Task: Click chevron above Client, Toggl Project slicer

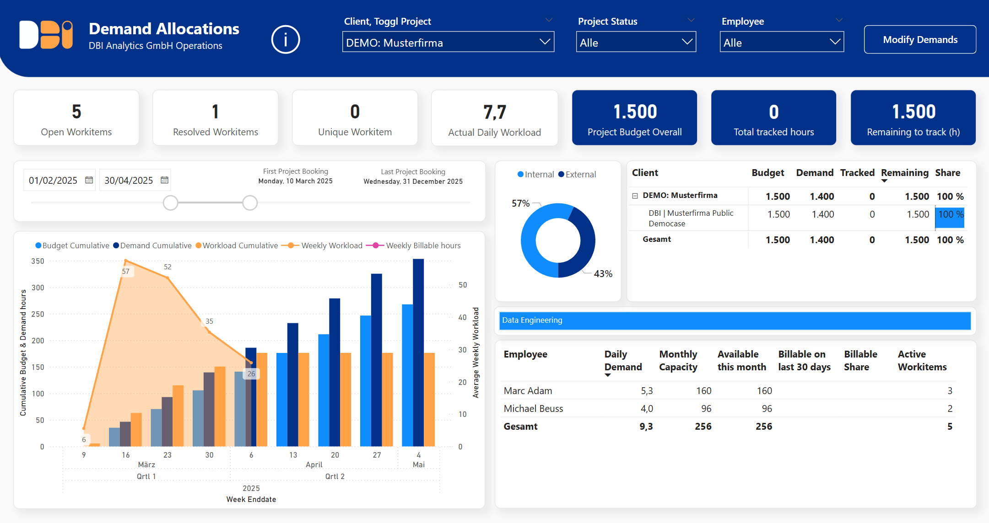Action: tap(549, 20)
